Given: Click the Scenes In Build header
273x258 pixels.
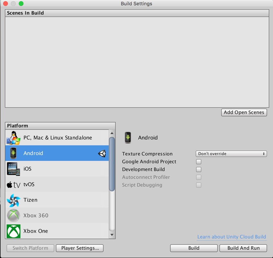Looking at the screenshot, I should point(137,13).
